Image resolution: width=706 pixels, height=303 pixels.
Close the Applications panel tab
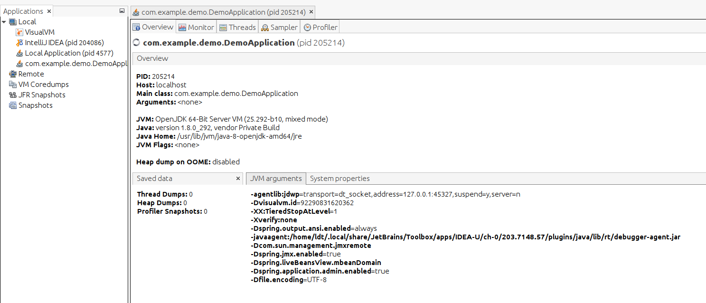click(x=49, y=11)
